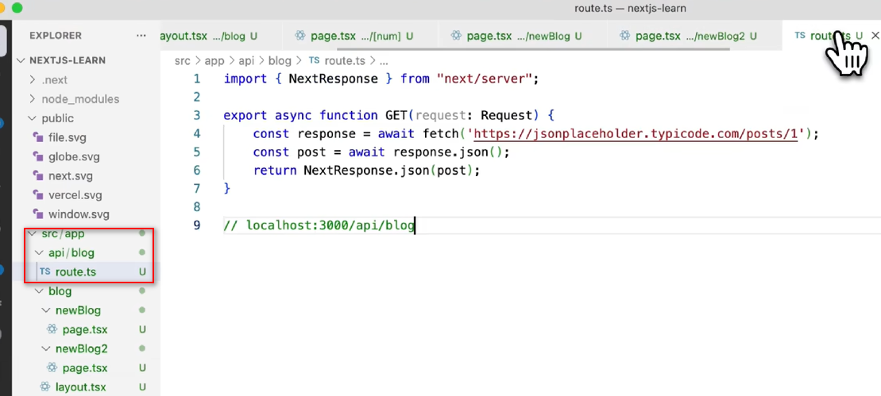Screen dimensions: 881x396
Task: Open the Explorer more actions ellipsis
Action: pos(141,36)
